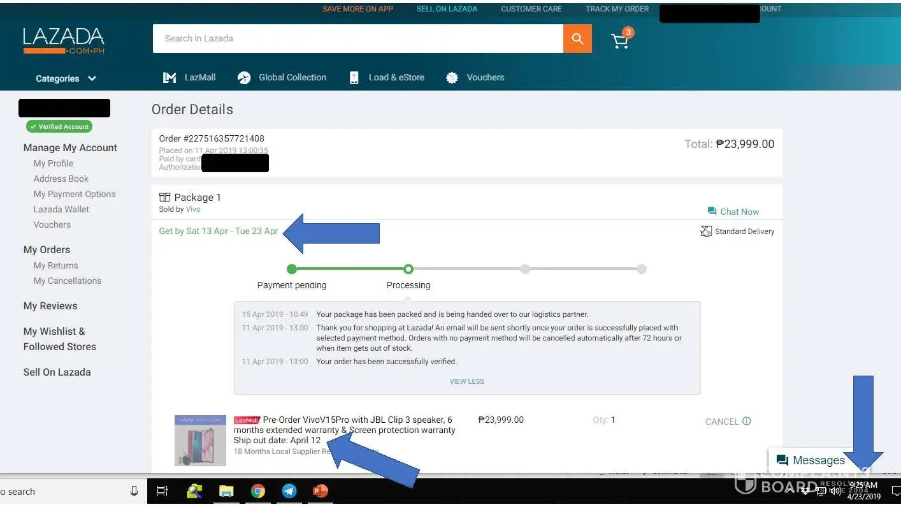
Task: Open Manage My Account in the sidebar
Action: (70, 147)
